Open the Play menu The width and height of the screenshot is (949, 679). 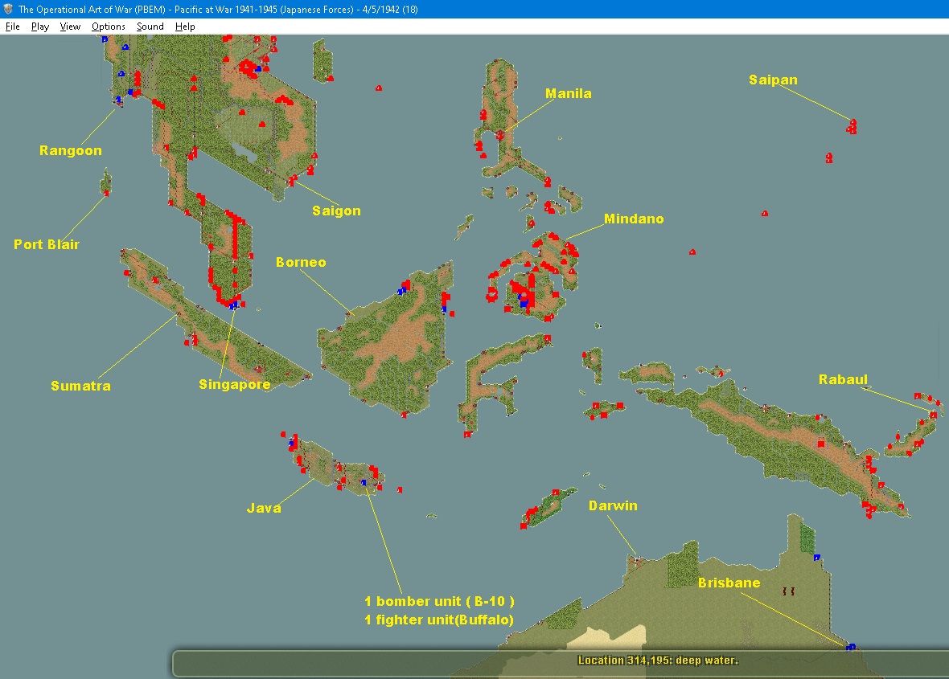[40, 27]
